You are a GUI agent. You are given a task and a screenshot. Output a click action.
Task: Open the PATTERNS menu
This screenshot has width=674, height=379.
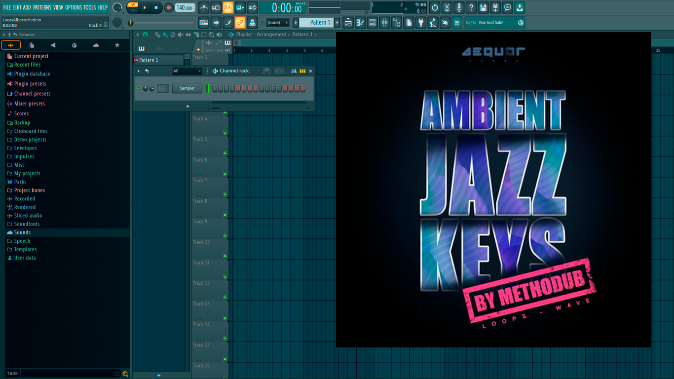[42, 7]
